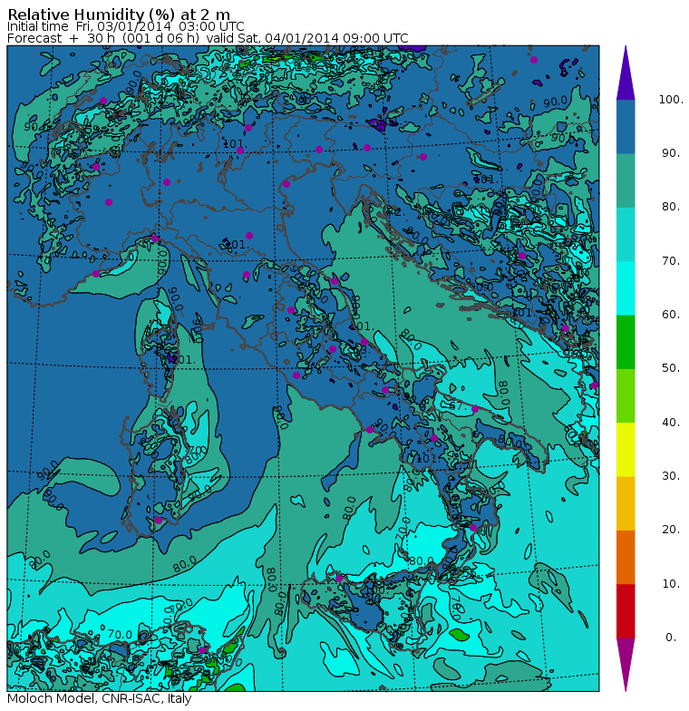This screenshot has height=711, width=689.
Task: Select the 'Initial time Fri, 03/01/2014 03:00 UTC' line
Action: click(x=125, y=27)
